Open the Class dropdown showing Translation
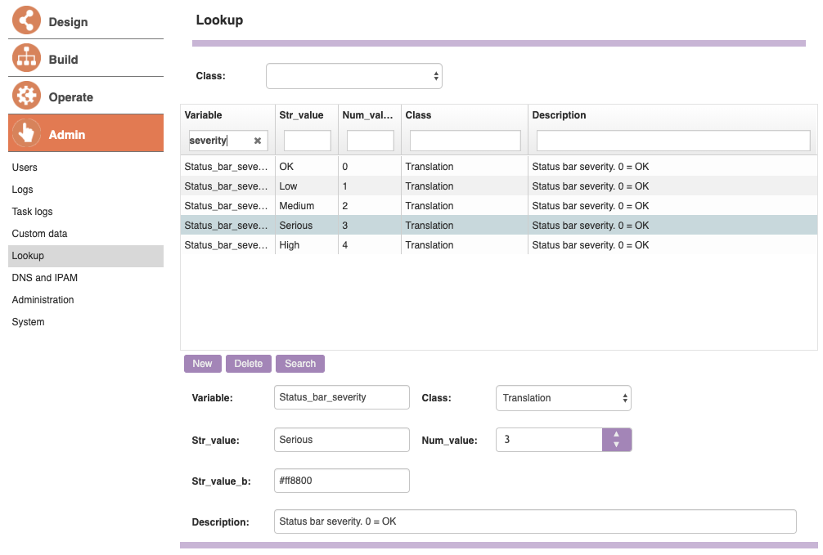 coord(563,398)
